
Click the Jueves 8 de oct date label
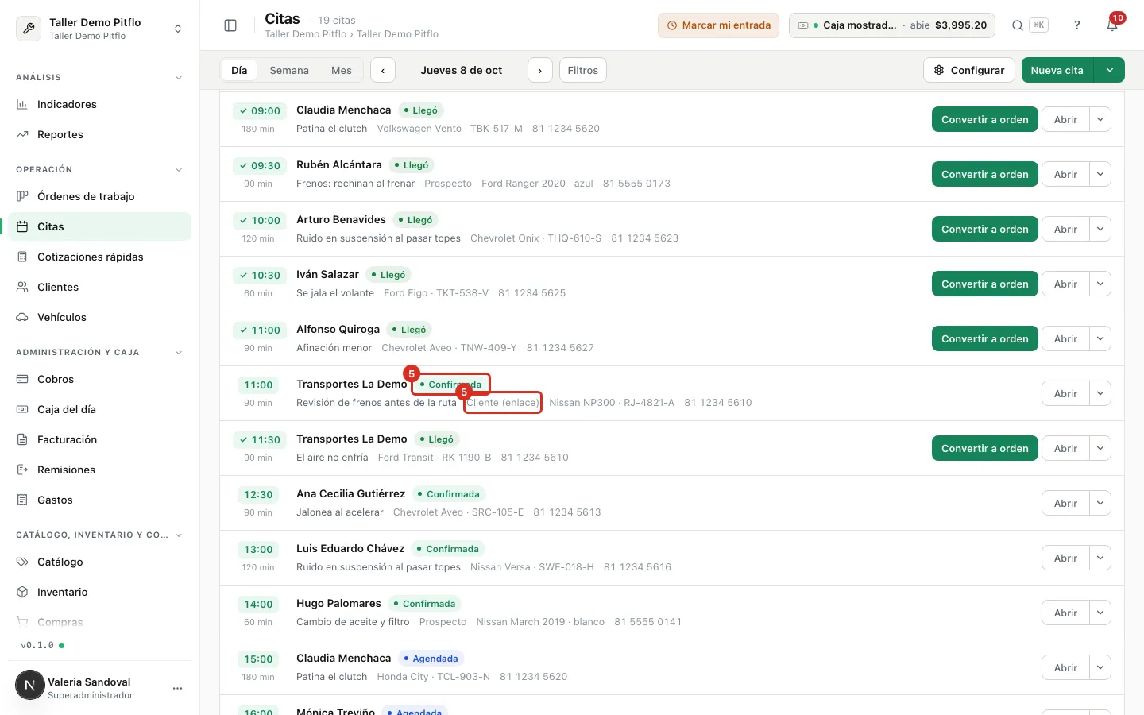(462, 70)
